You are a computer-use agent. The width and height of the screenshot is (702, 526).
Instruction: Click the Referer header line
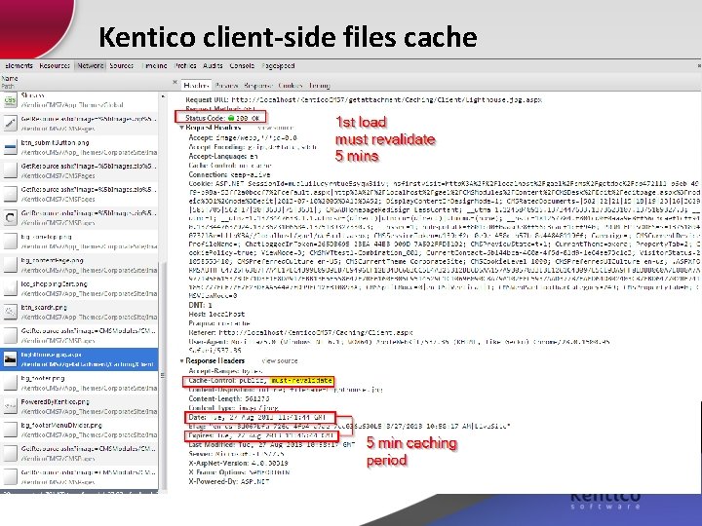[300, 333]
